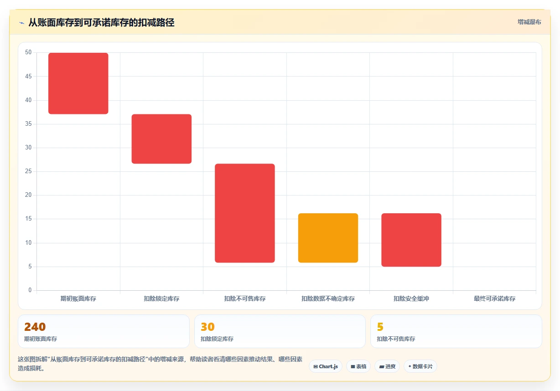Click the y-axis value 0
Screen dimensions: 560x391
tap(30, 290)
